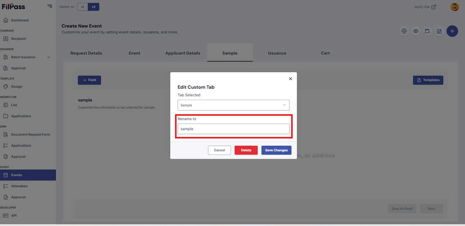465x226 pixels.
Task: Open the user avatar profile menu
Action: coord(455,7)
